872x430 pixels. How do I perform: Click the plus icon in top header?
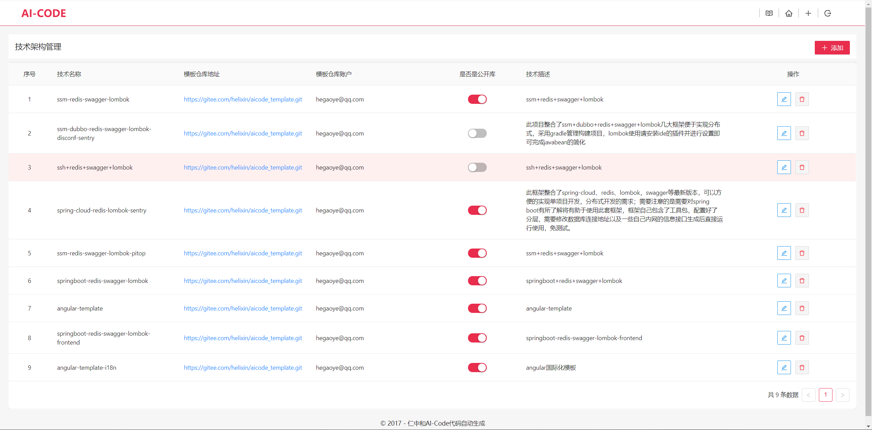(x=808, y=13)
